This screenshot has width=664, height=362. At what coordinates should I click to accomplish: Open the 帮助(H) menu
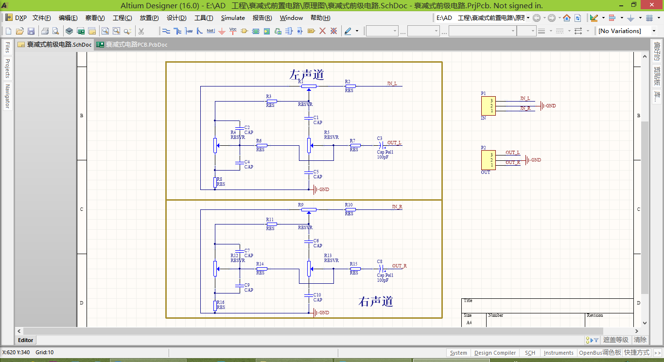coord(320,17)
